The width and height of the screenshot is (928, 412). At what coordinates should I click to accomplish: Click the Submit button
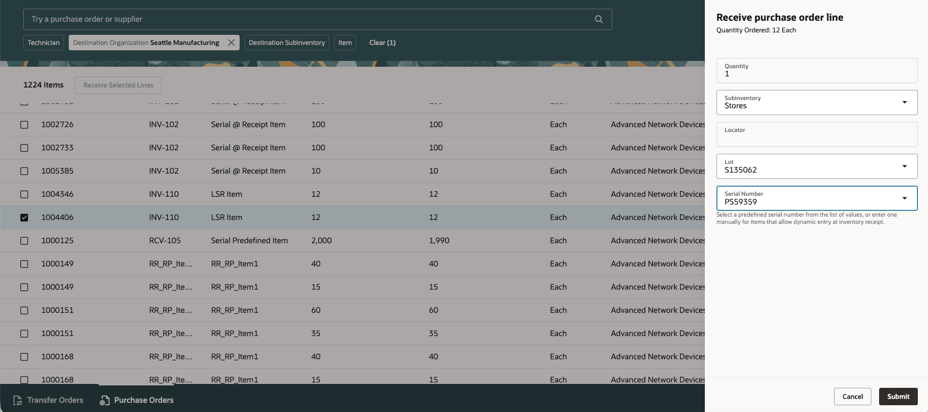pos(898,397)
